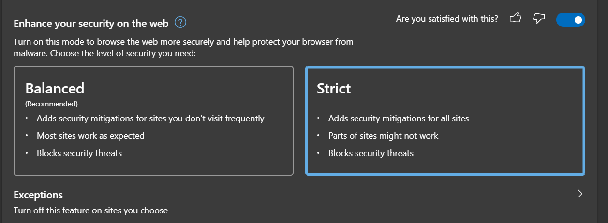Toggle the Enhance your security switch
The width and height of the screenshot is (608, 223).
tap(570, 19)
